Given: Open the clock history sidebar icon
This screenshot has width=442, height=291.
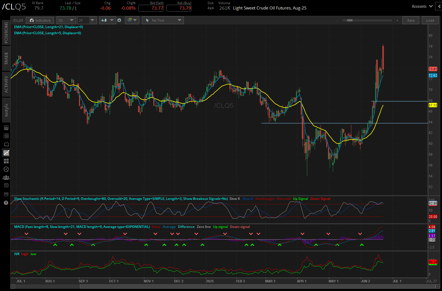Looking at the screenshot, I should [x=6, y=169].
